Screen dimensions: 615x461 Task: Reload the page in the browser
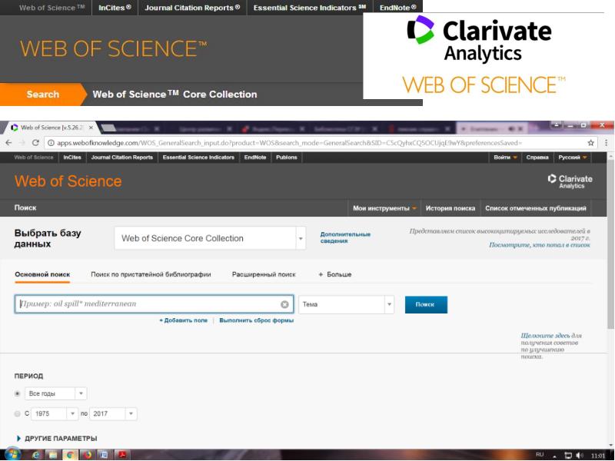35,143
